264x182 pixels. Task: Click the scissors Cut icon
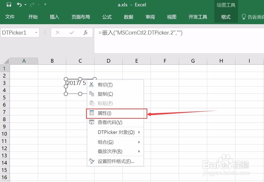[x=91, y=85]
